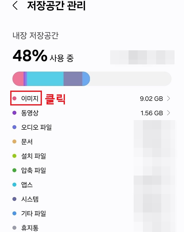
Task: Tap the dark green 압축 파일 dot icon
Action: (x=15, y=170)
